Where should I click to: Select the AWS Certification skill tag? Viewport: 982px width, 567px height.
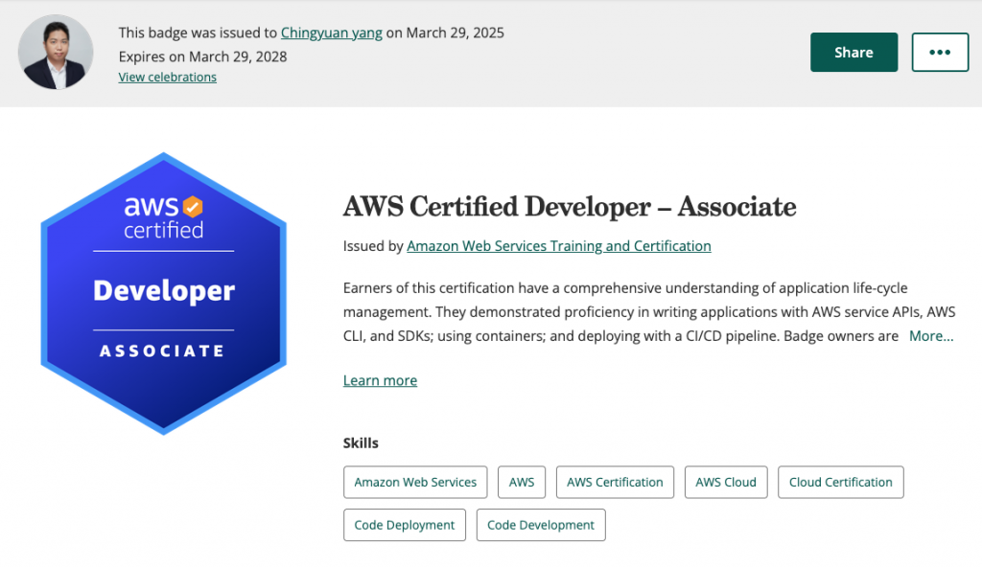pyautogui.click(x=615, y=482)
